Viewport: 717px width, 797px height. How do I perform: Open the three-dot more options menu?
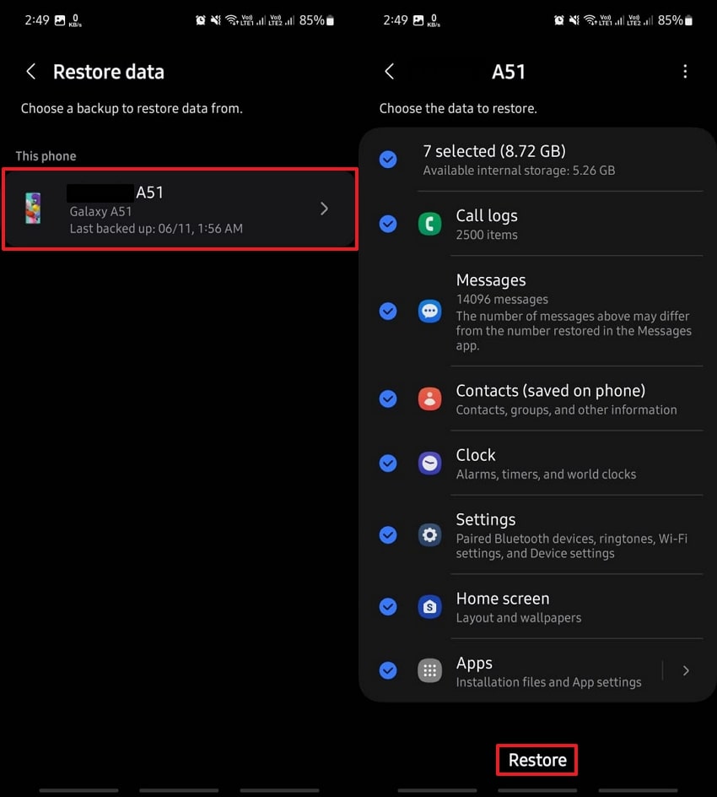point(685,72)
